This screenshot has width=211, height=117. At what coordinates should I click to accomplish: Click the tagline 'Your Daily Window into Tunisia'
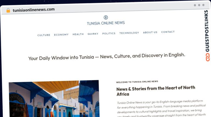(61, 58)
